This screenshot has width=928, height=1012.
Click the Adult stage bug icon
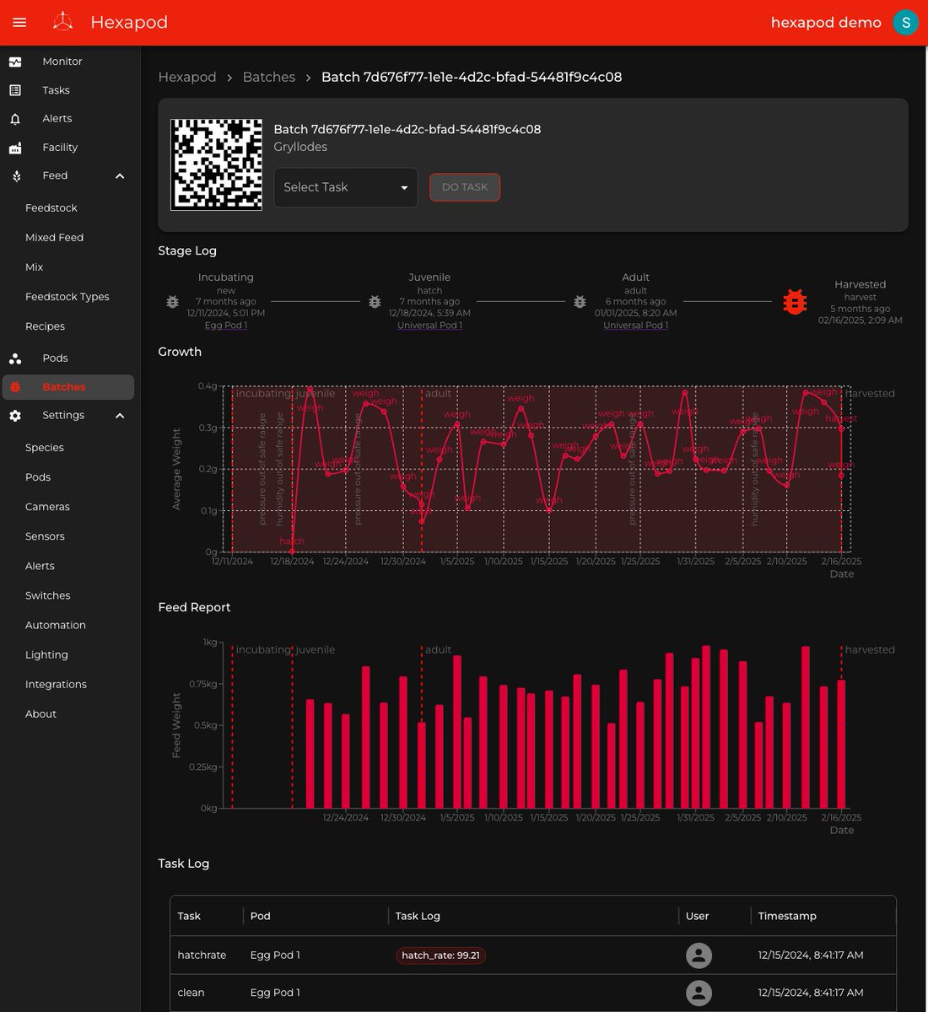click(580, 301)
